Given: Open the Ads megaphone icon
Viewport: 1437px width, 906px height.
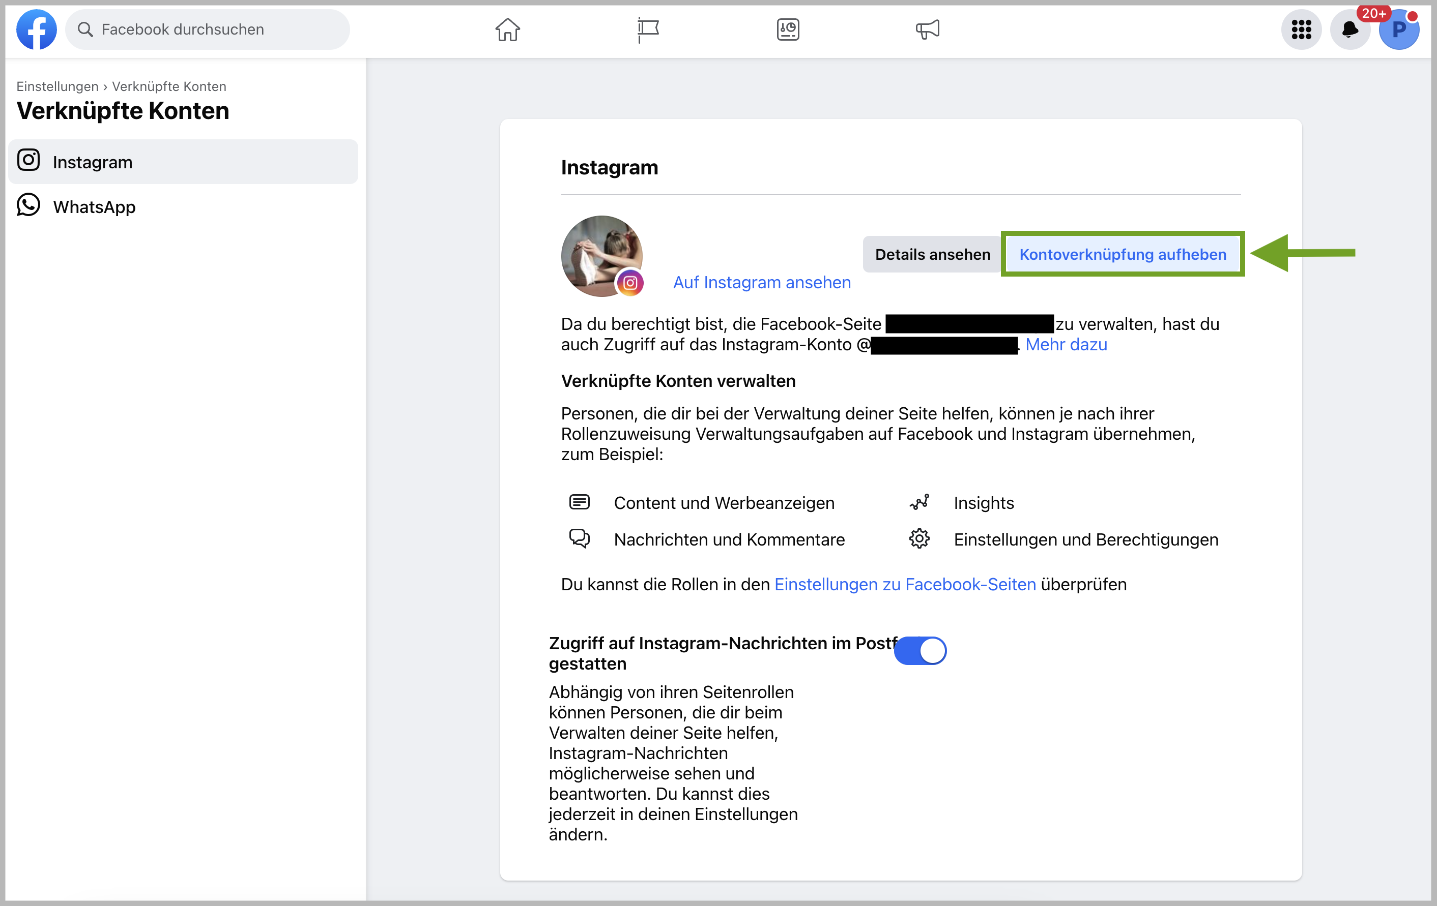Looking at the screenshot, I should point(927,29).
